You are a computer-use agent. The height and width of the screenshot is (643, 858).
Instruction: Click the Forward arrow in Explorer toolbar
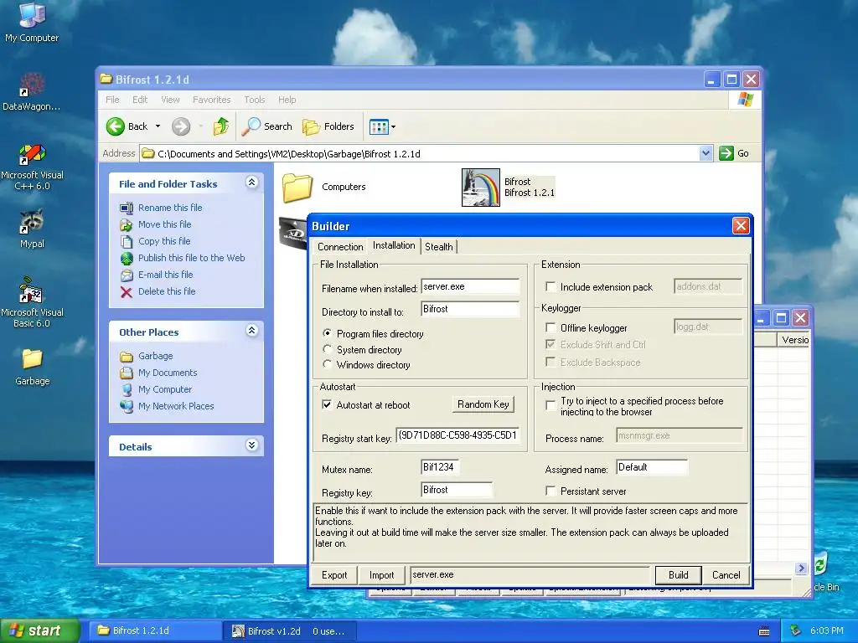tap(181, 126)
